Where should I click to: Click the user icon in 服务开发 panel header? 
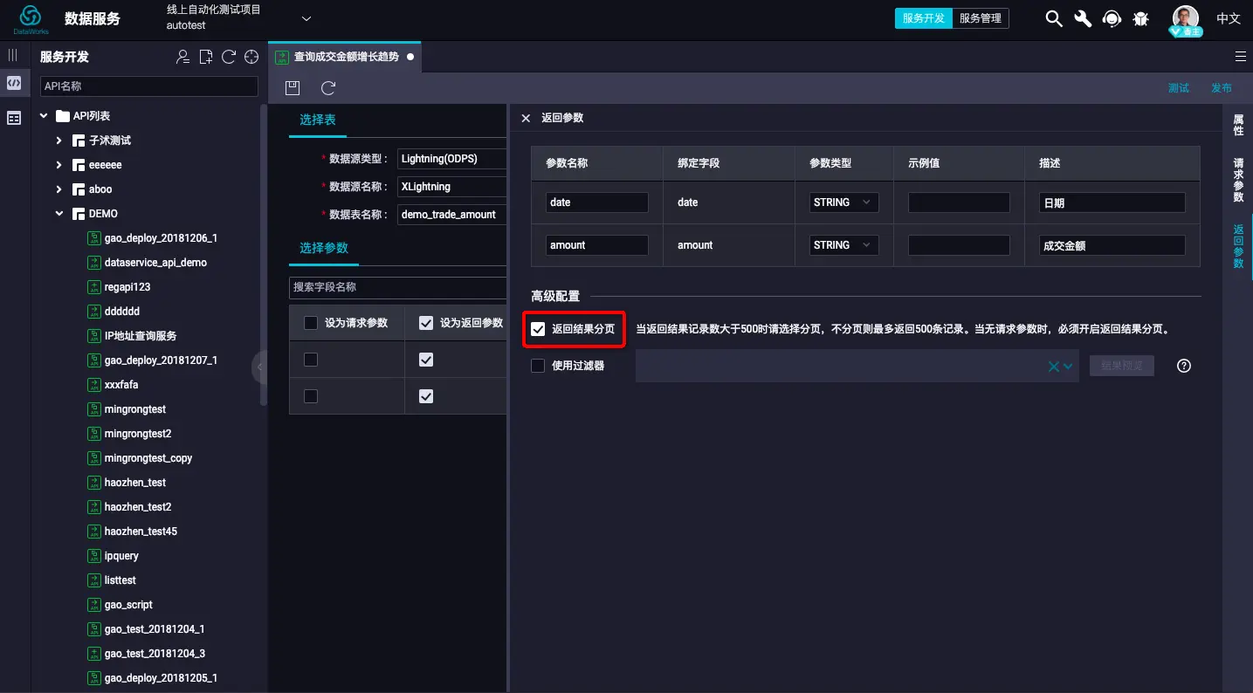click(x=182, y=57)
